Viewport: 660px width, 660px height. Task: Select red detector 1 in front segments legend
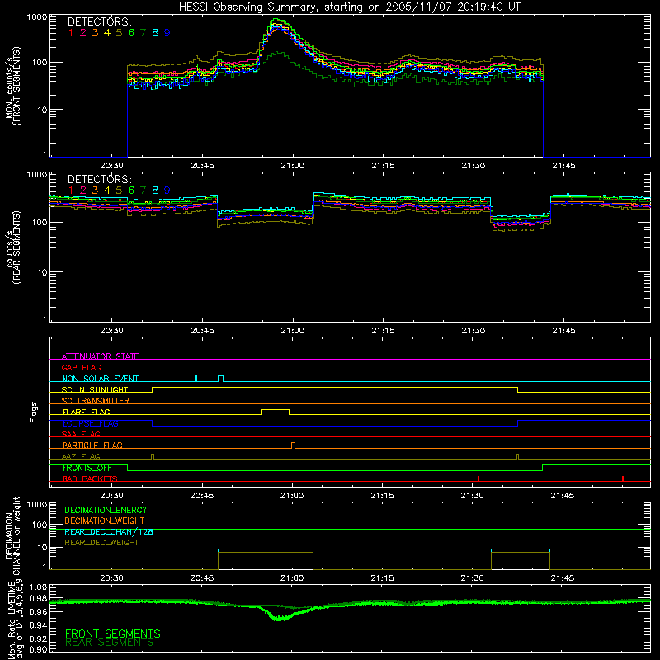[71, 33]
